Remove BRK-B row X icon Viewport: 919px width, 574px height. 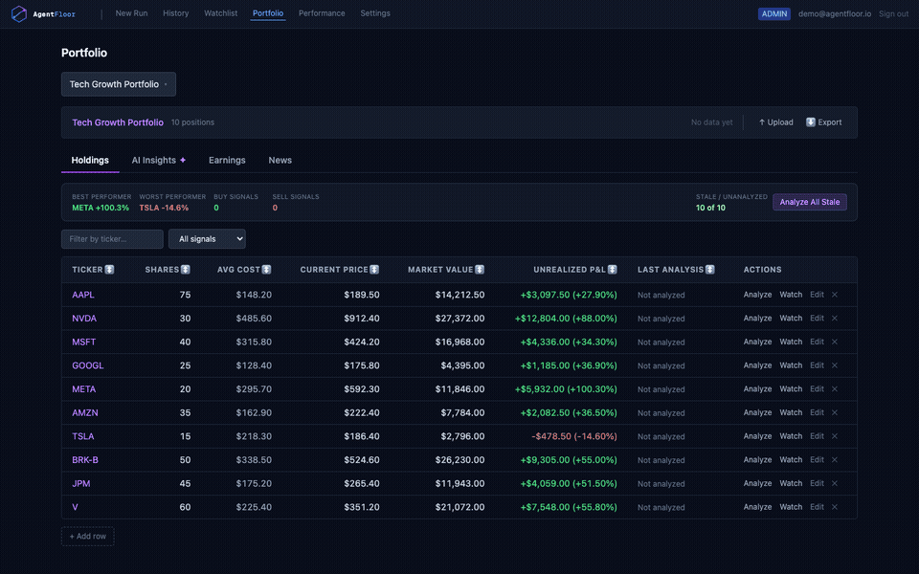coord(835,460)
